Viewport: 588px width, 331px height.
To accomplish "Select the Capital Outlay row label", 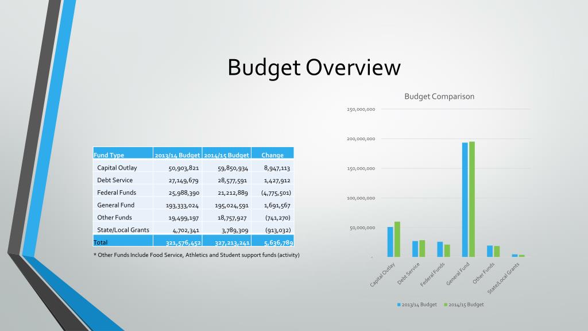I will coord(117,168).
